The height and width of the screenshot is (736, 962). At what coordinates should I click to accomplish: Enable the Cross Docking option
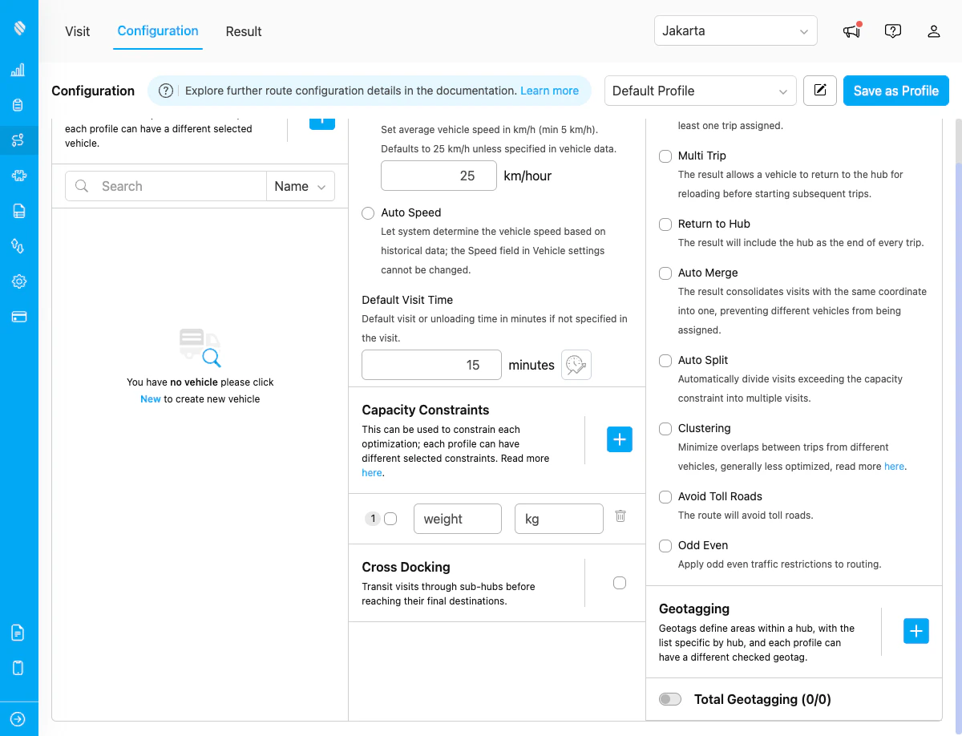point(619,583)
